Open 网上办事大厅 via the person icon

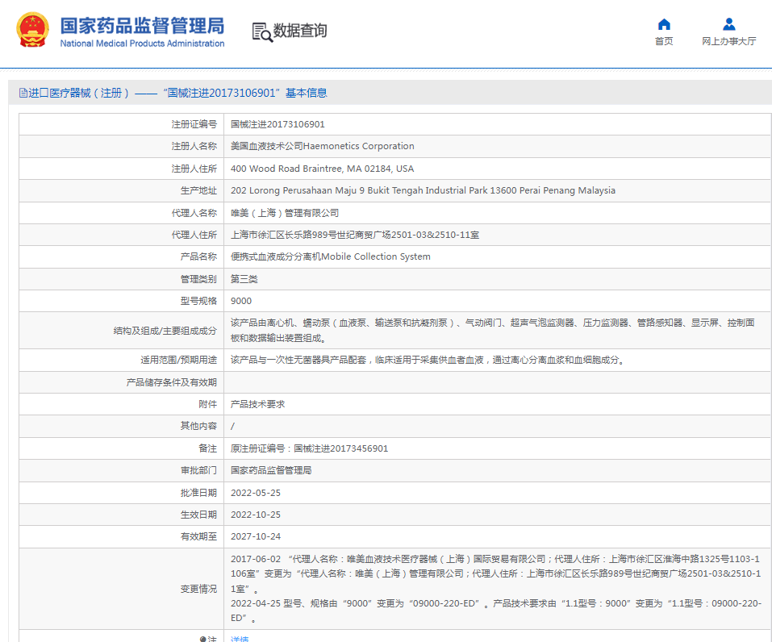coord(728,24)
